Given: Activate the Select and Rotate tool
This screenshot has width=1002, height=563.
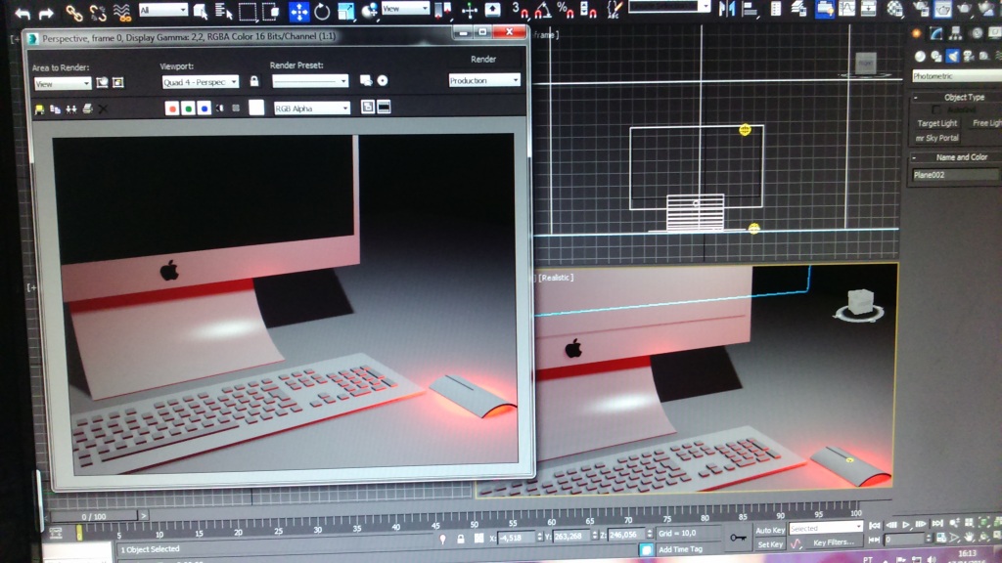Looking at the screenshot, I should (x=322, y=12).
